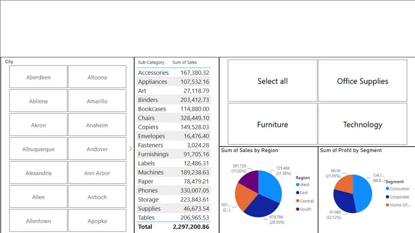
Task: Click the Supplies sub-category row
Action: [x=174, y=208]
